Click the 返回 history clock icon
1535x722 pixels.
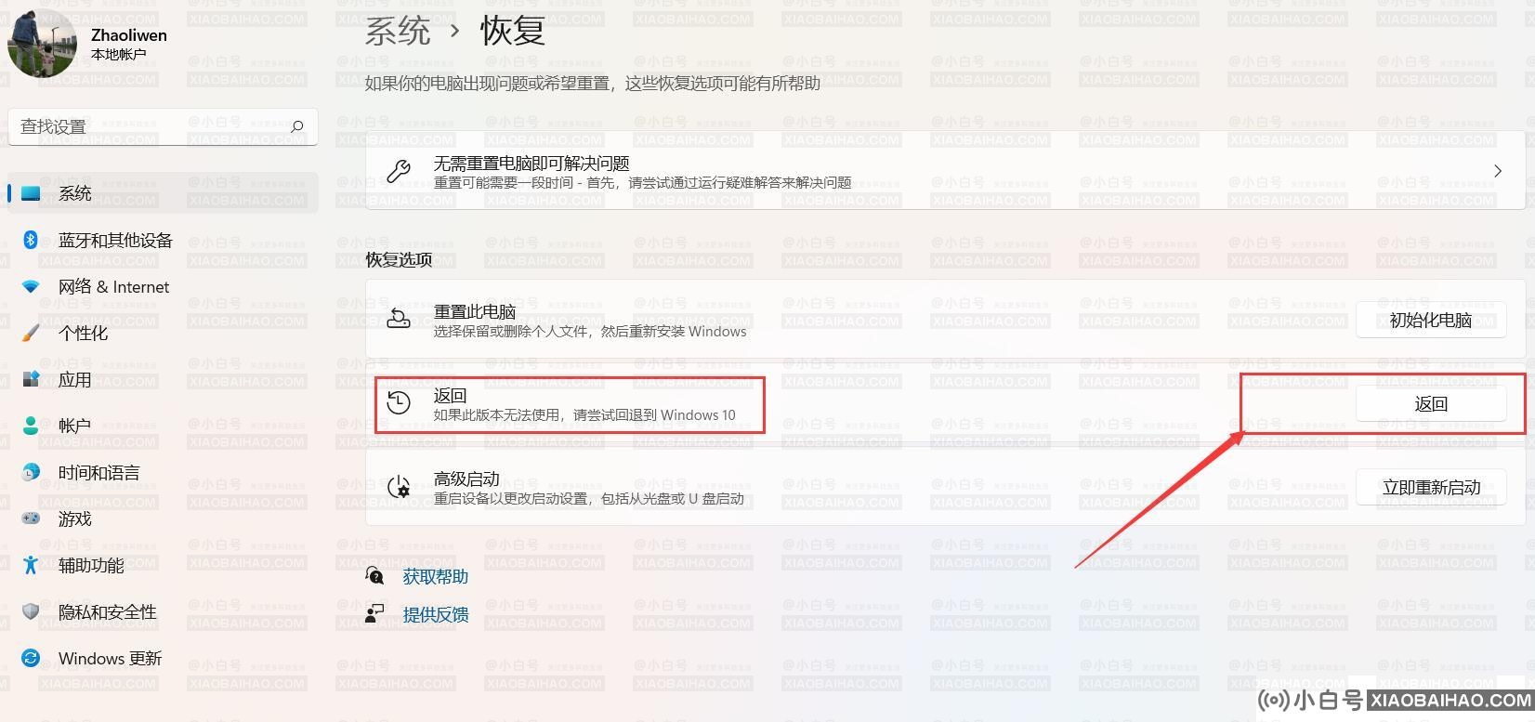[x=399, y=402]
